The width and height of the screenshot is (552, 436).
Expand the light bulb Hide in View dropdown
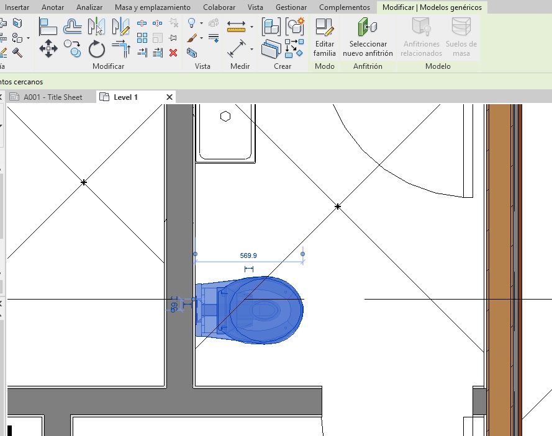pyautogui.click(x=201, y=24)
